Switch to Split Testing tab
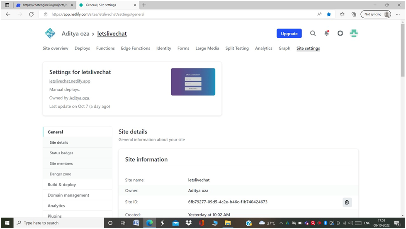The image size is (406, 229). pos(237,48)
